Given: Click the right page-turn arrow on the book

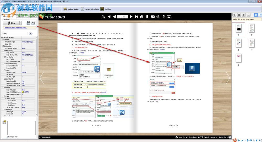Looking at the screenshot, I should [x=228, y=78].
